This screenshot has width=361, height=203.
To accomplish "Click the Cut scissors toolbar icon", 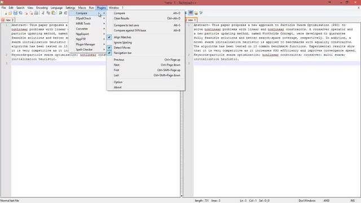I will tap(43, 13).
